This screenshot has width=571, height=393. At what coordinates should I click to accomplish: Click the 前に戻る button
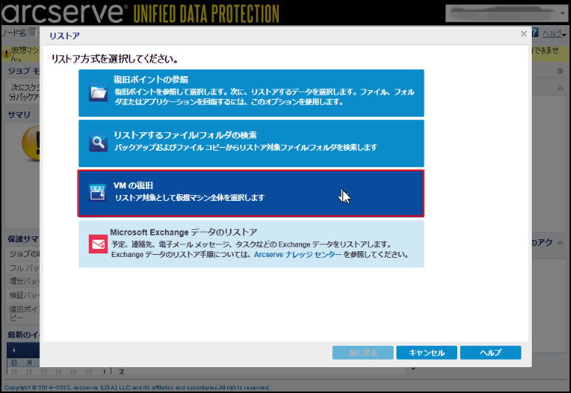362,352
